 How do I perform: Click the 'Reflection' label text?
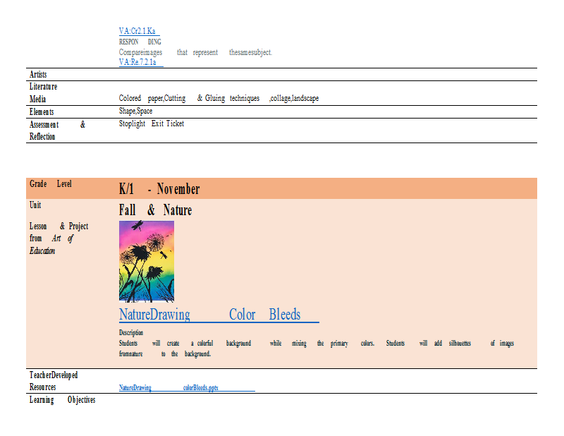click(x=42, y=137)
